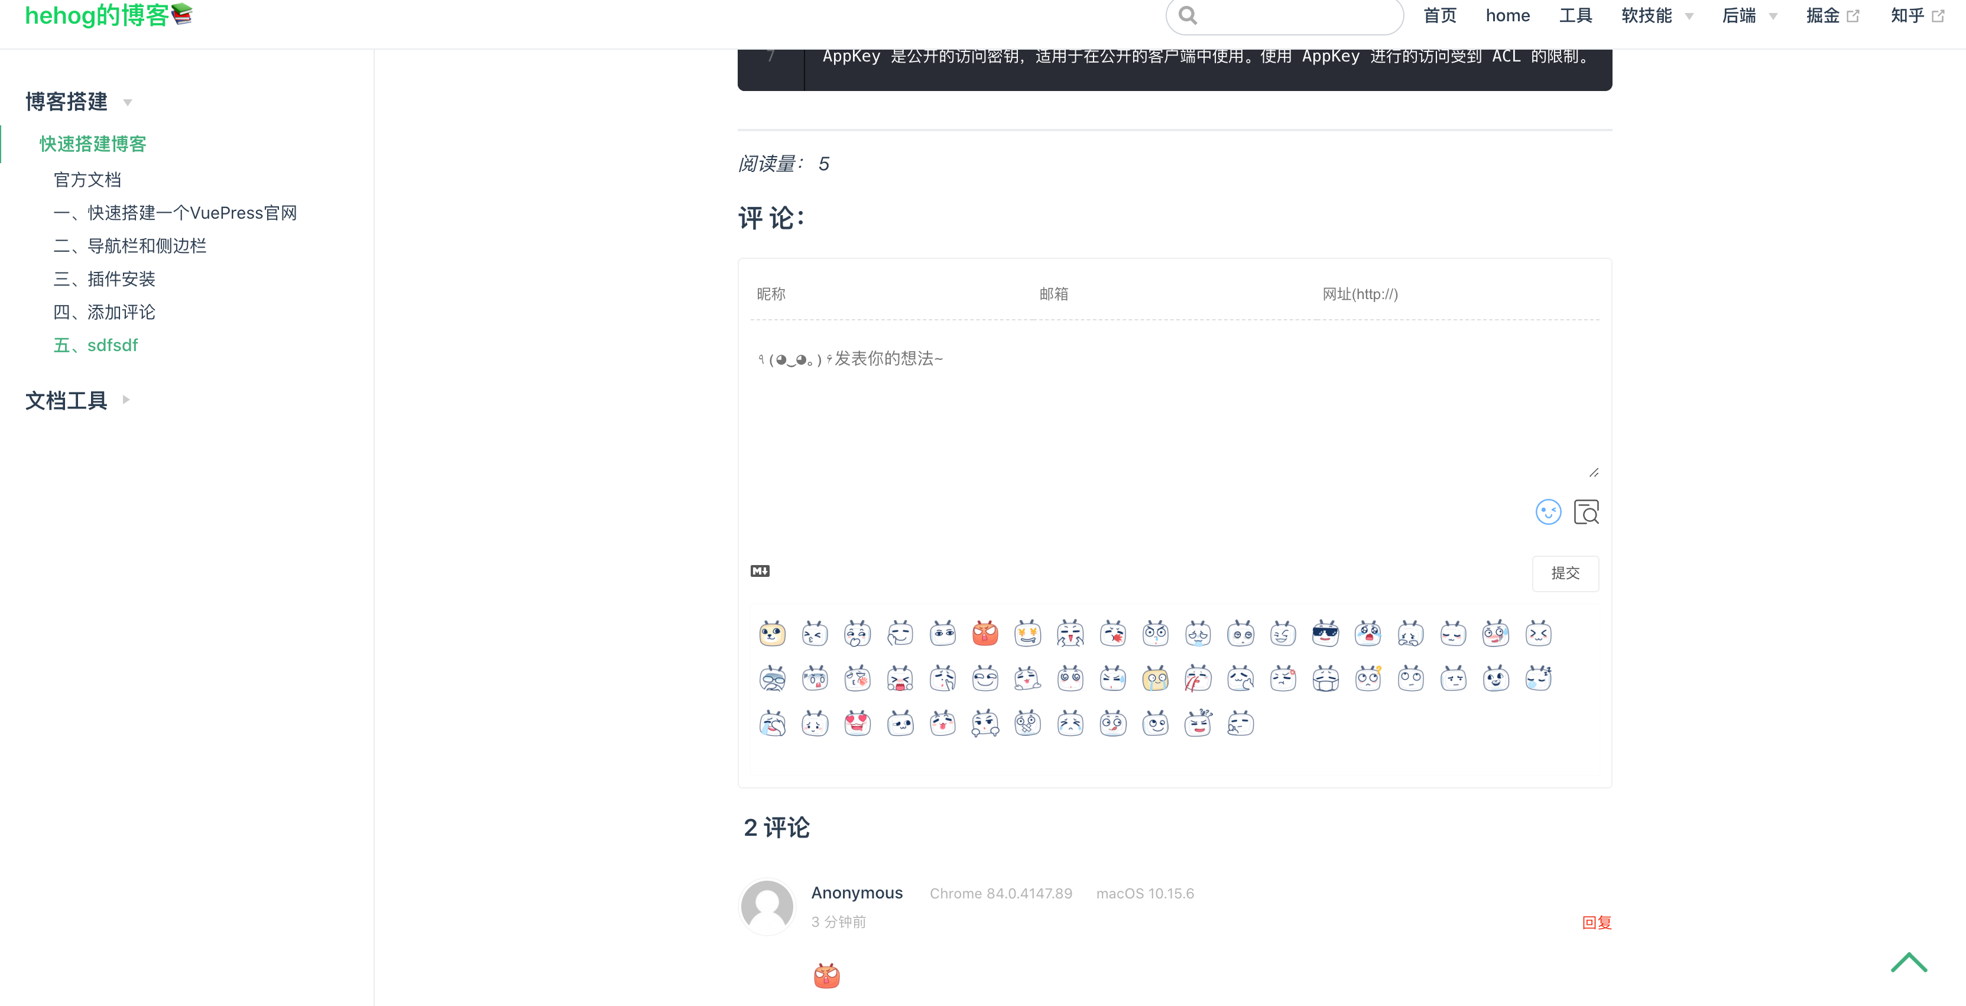The height and width of the screenshot is (1006, 1966).
Task: Click the comment preview icon
Action: tap(1586, 512)
